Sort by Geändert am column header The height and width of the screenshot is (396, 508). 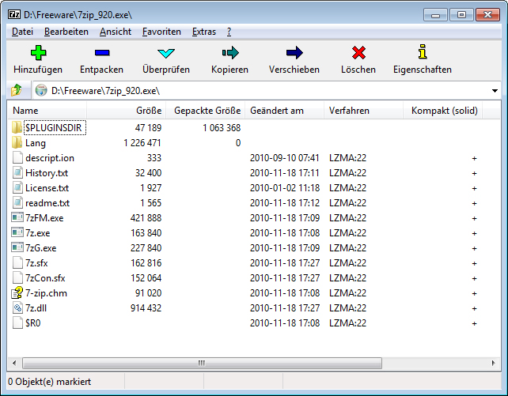point(277,111)
